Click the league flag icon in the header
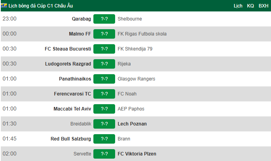The height and width of the screenshot is (161, 271). click(x=4, y=6)
